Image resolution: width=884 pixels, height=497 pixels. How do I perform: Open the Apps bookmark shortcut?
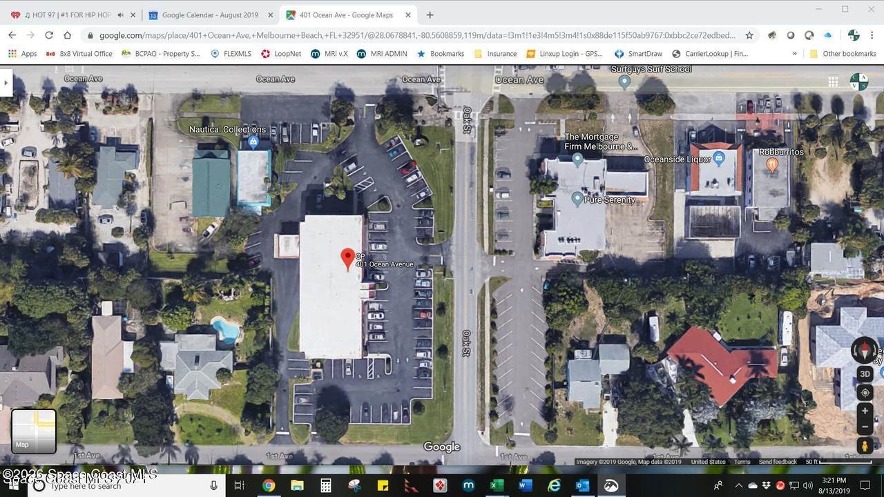pyautogui.click(x=22, y=53)
